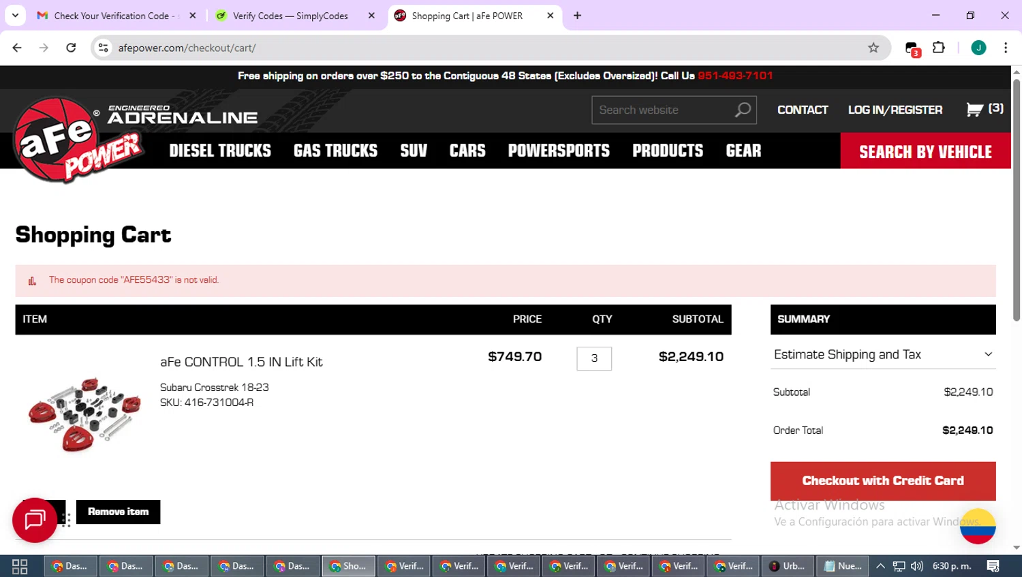The height and width of the screenshot is (577, 1022).
Task: Switch to the Verify Codes — SimplyCodes tab
Action: 290,16
